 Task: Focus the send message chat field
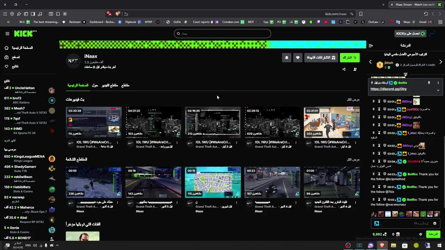click(405, 223)
